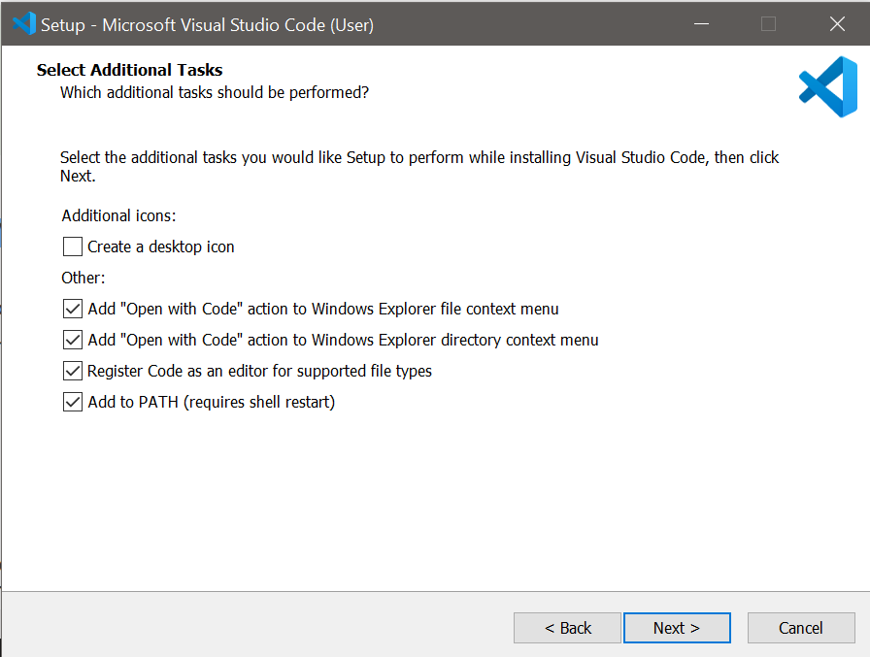Click the large VS Code logo in header
870x657 pixels.
[x=827, y=87]
